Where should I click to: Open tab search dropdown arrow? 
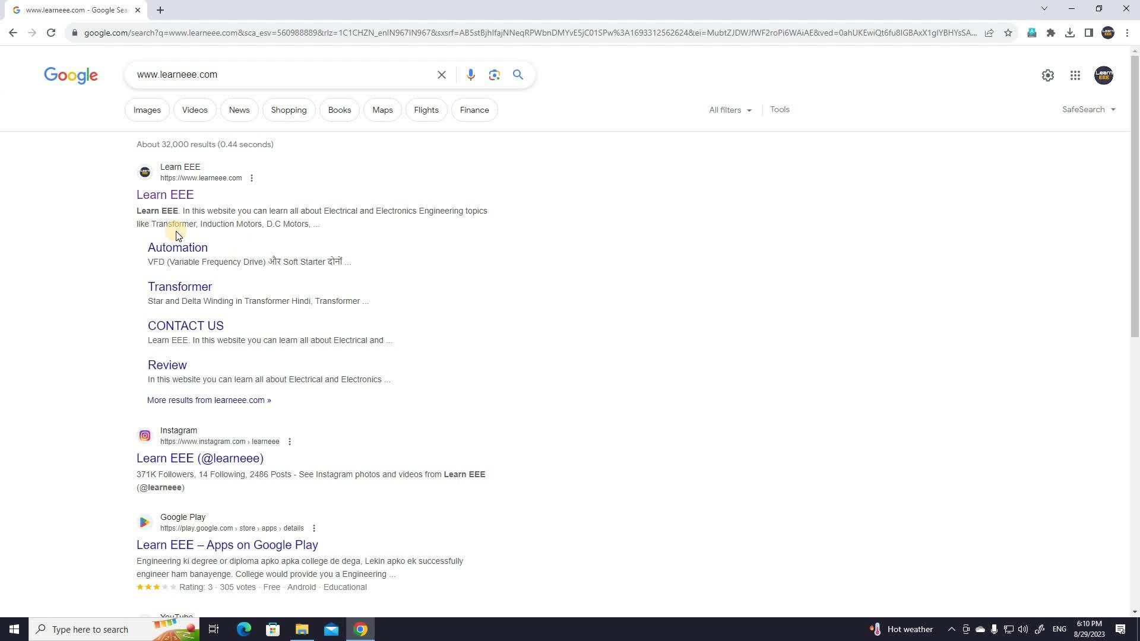(1044, 8)
